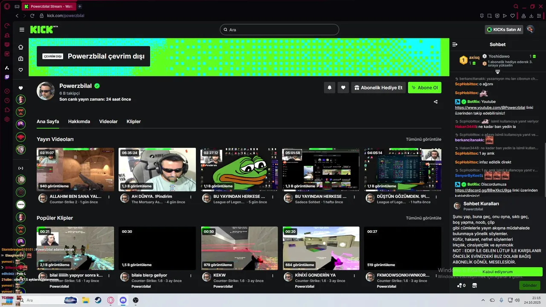546x307 pixels.
Task: Open the Pepe frog video thumbnail
Action: click(x=239, y=169)
